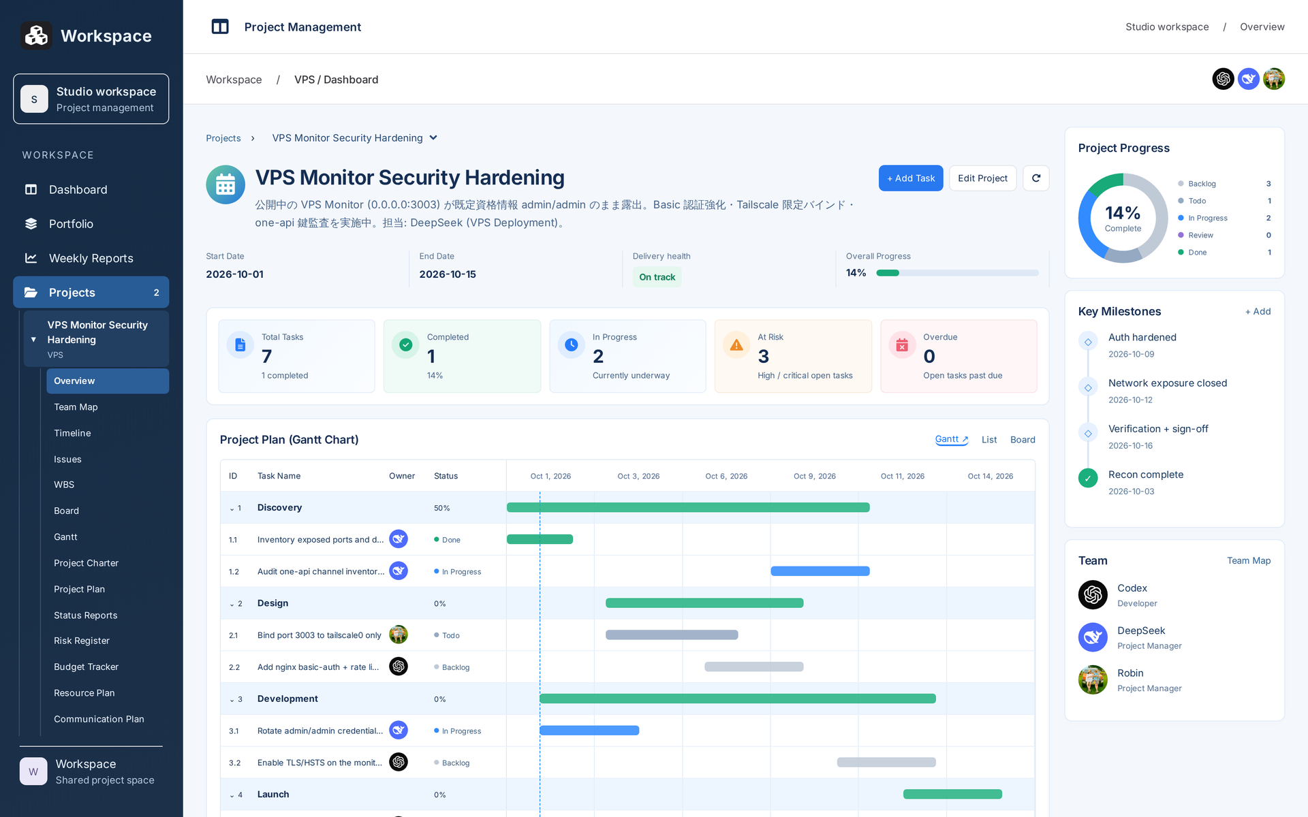
Task: Click the + Add Task button
Action: tap(911, 178)
